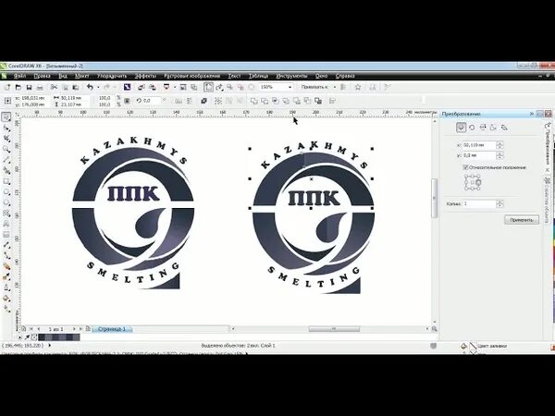Click the rotation angle field in property bar

152,101
